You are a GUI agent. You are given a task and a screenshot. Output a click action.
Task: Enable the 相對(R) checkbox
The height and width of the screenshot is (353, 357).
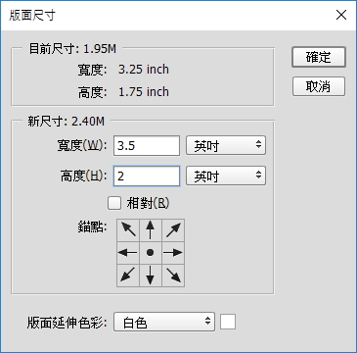pos(114,203)
